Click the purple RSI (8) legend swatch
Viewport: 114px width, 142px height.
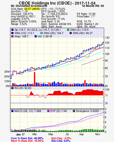[x=12, y=88]
